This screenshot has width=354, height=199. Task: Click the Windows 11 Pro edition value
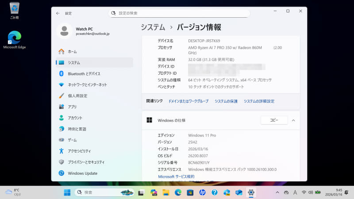(x=202, y=135)
